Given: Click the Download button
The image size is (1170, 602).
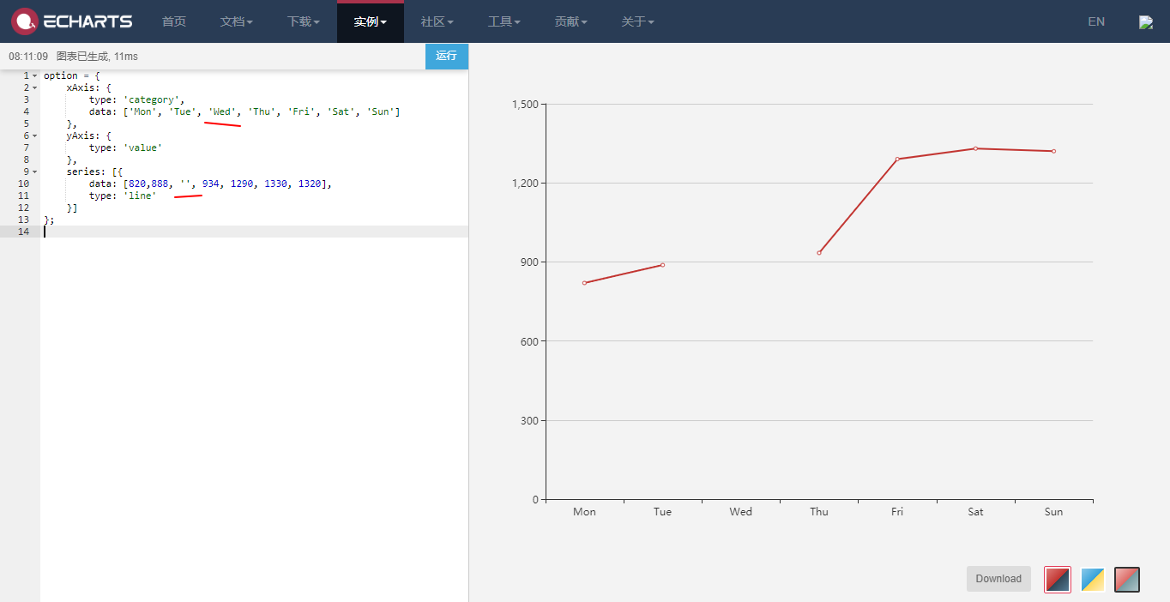Looking at the screenshot, I should pyautogui.click(x=998, y=579).
